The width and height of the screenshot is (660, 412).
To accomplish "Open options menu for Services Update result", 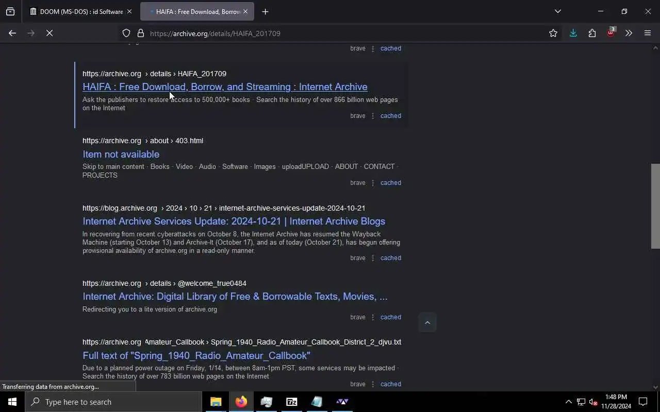I will [373, 258].
